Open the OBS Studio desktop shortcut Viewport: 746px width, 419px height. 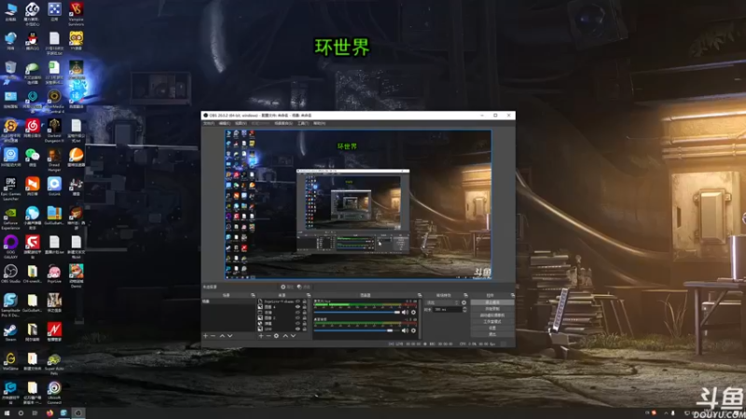click(x=10, y=274)
